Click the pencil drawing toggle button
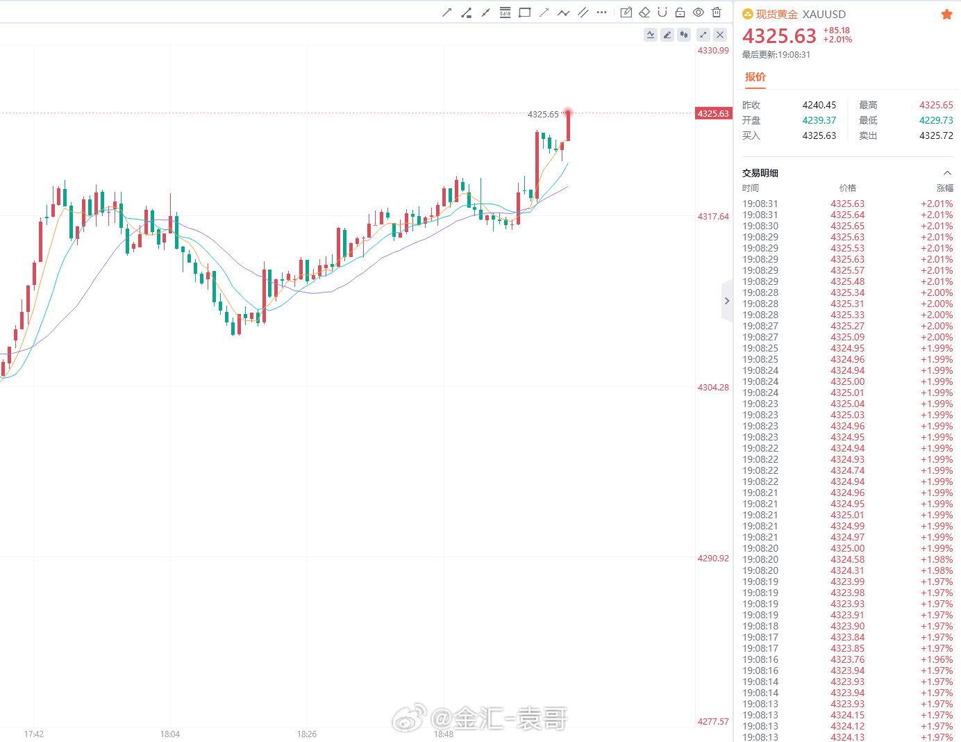The image size is (961, 742). point(667,35)
